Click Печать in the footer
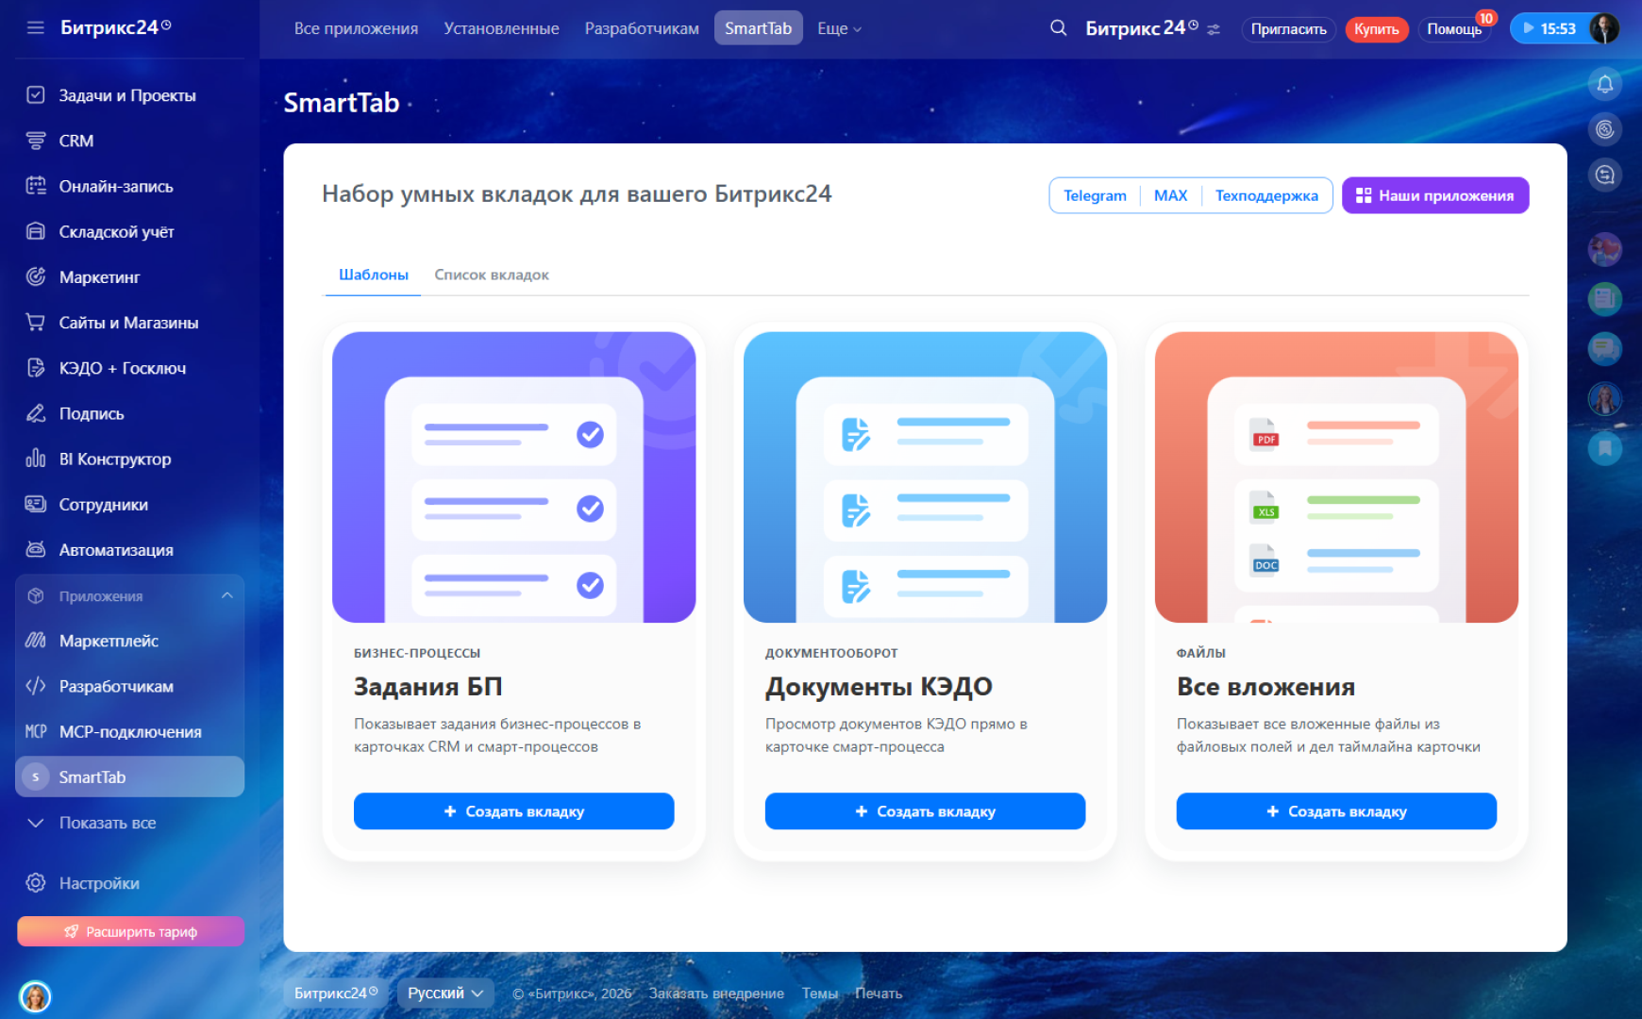This screenshot has height=1019, width=1642. point(879,993)
